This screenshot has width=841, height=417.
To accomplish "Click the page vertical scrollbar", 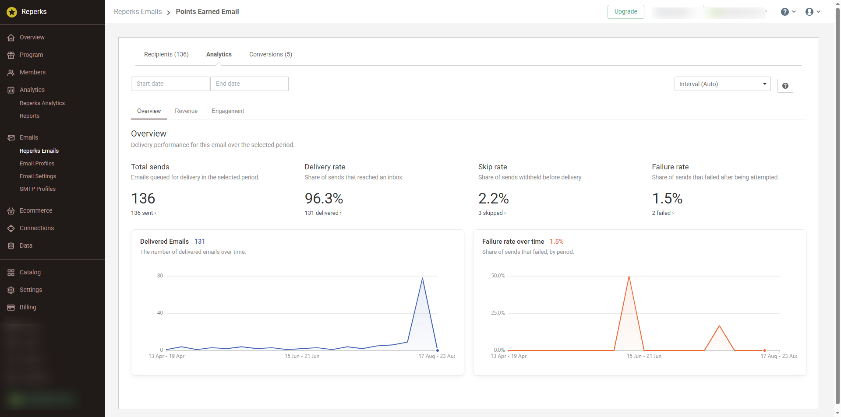I will (x=838, y=206).
